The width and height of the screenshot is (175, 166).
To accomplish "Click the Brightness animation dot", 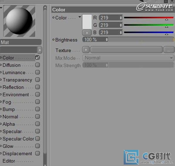I will point(53,40).
